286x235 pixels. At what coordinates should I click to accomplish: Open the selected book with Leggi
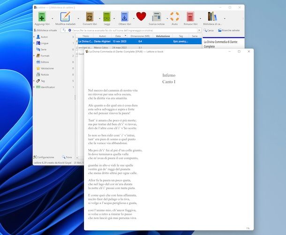106,17
